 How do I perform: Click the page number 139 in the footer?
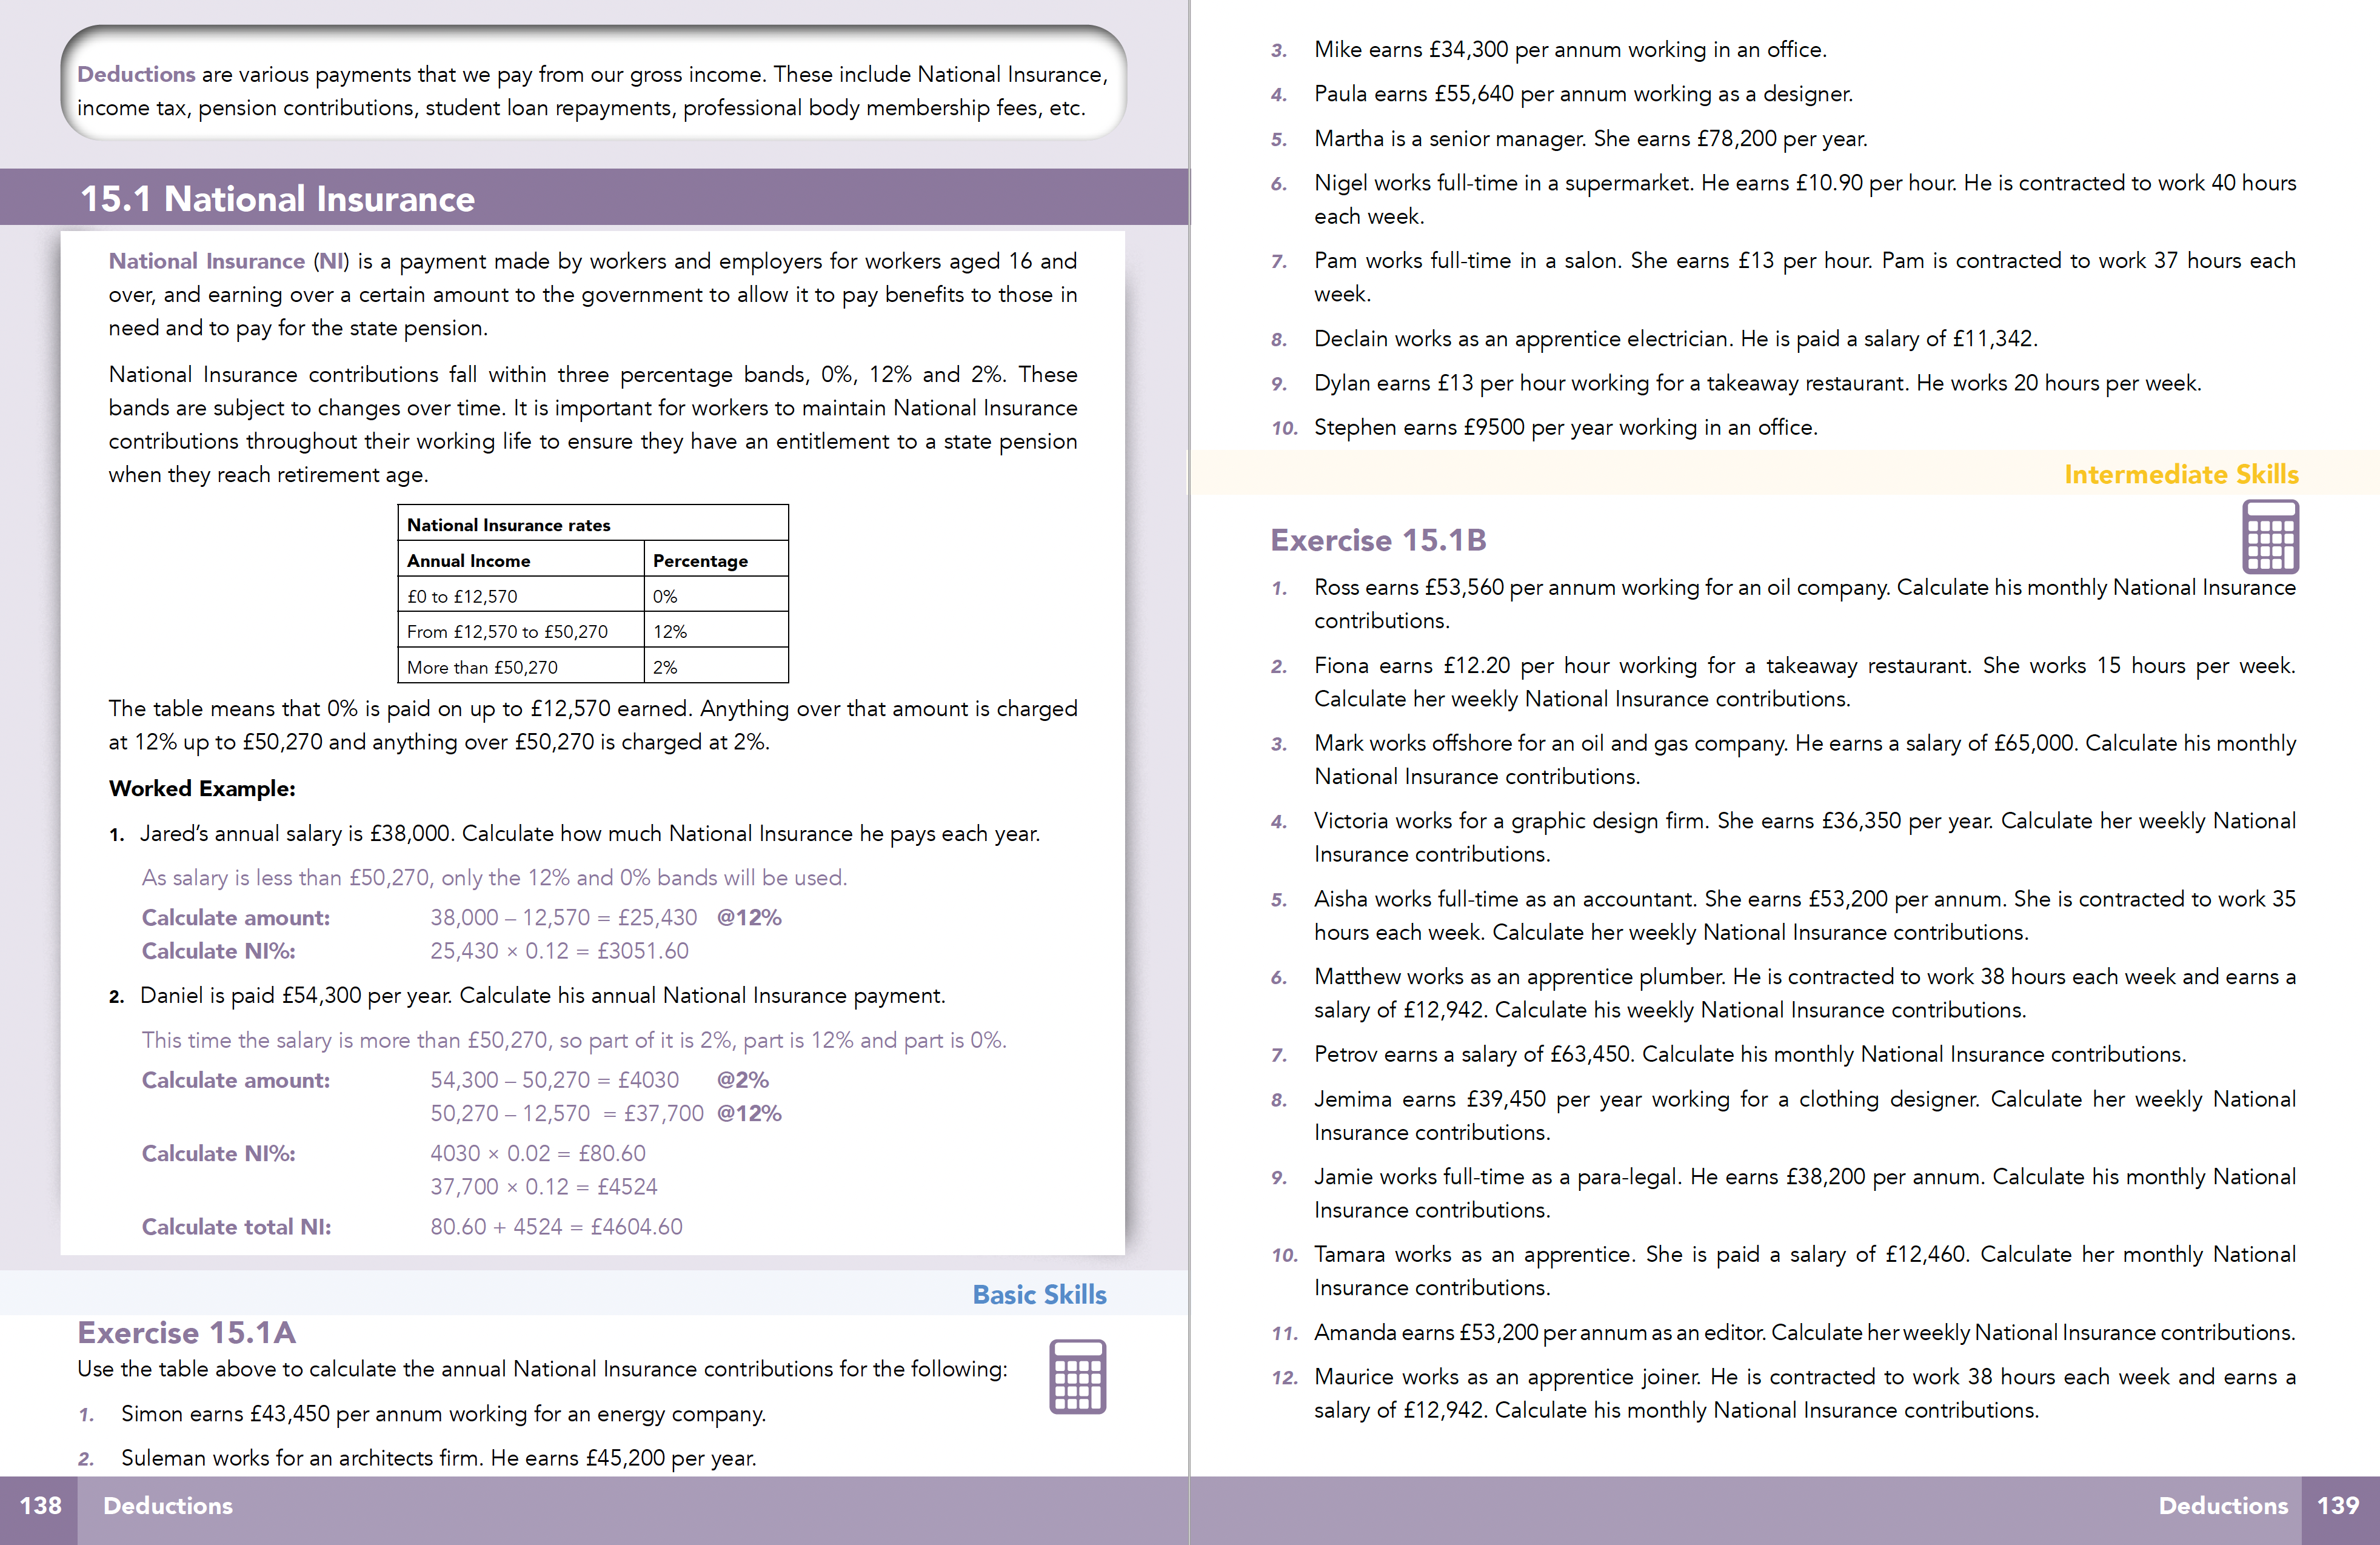pyautogui.click(x=2337, y=1505)
